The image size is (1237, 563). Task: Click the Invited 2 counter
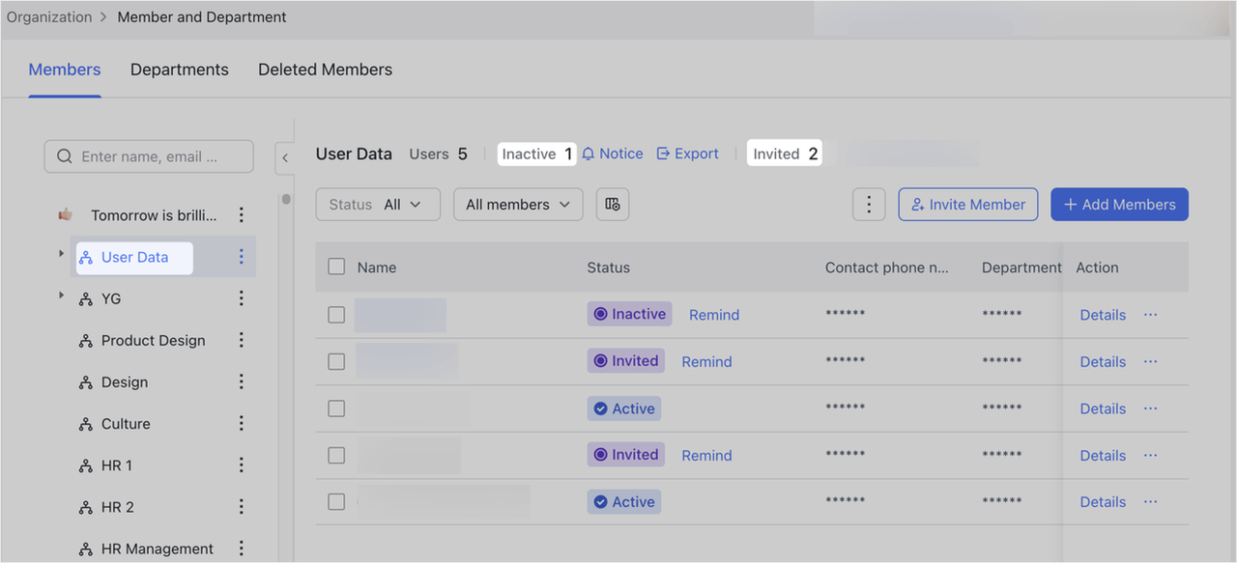(x=785, y=154)
